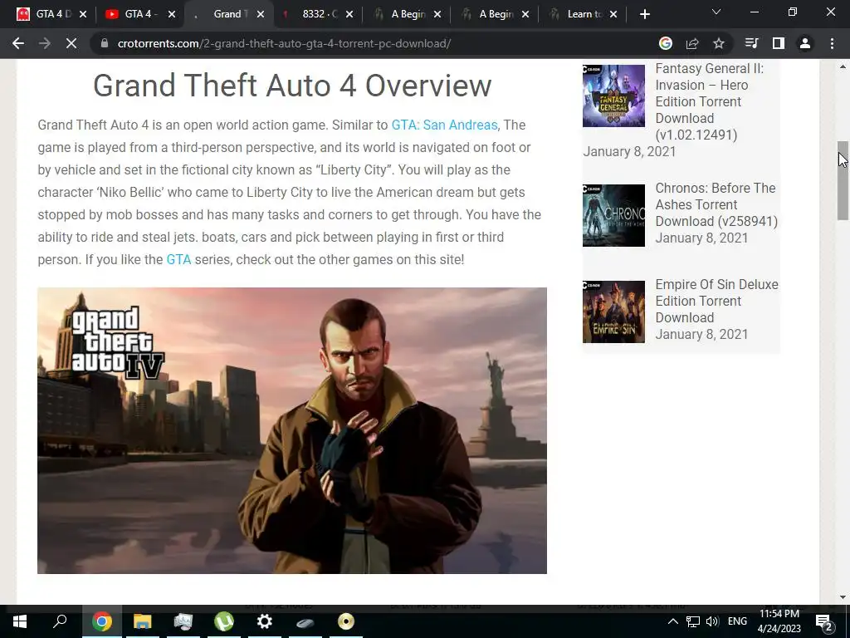Open the taskbar clock and date
Viewport: 850px width, 638px height.
[x=779, y=621]
